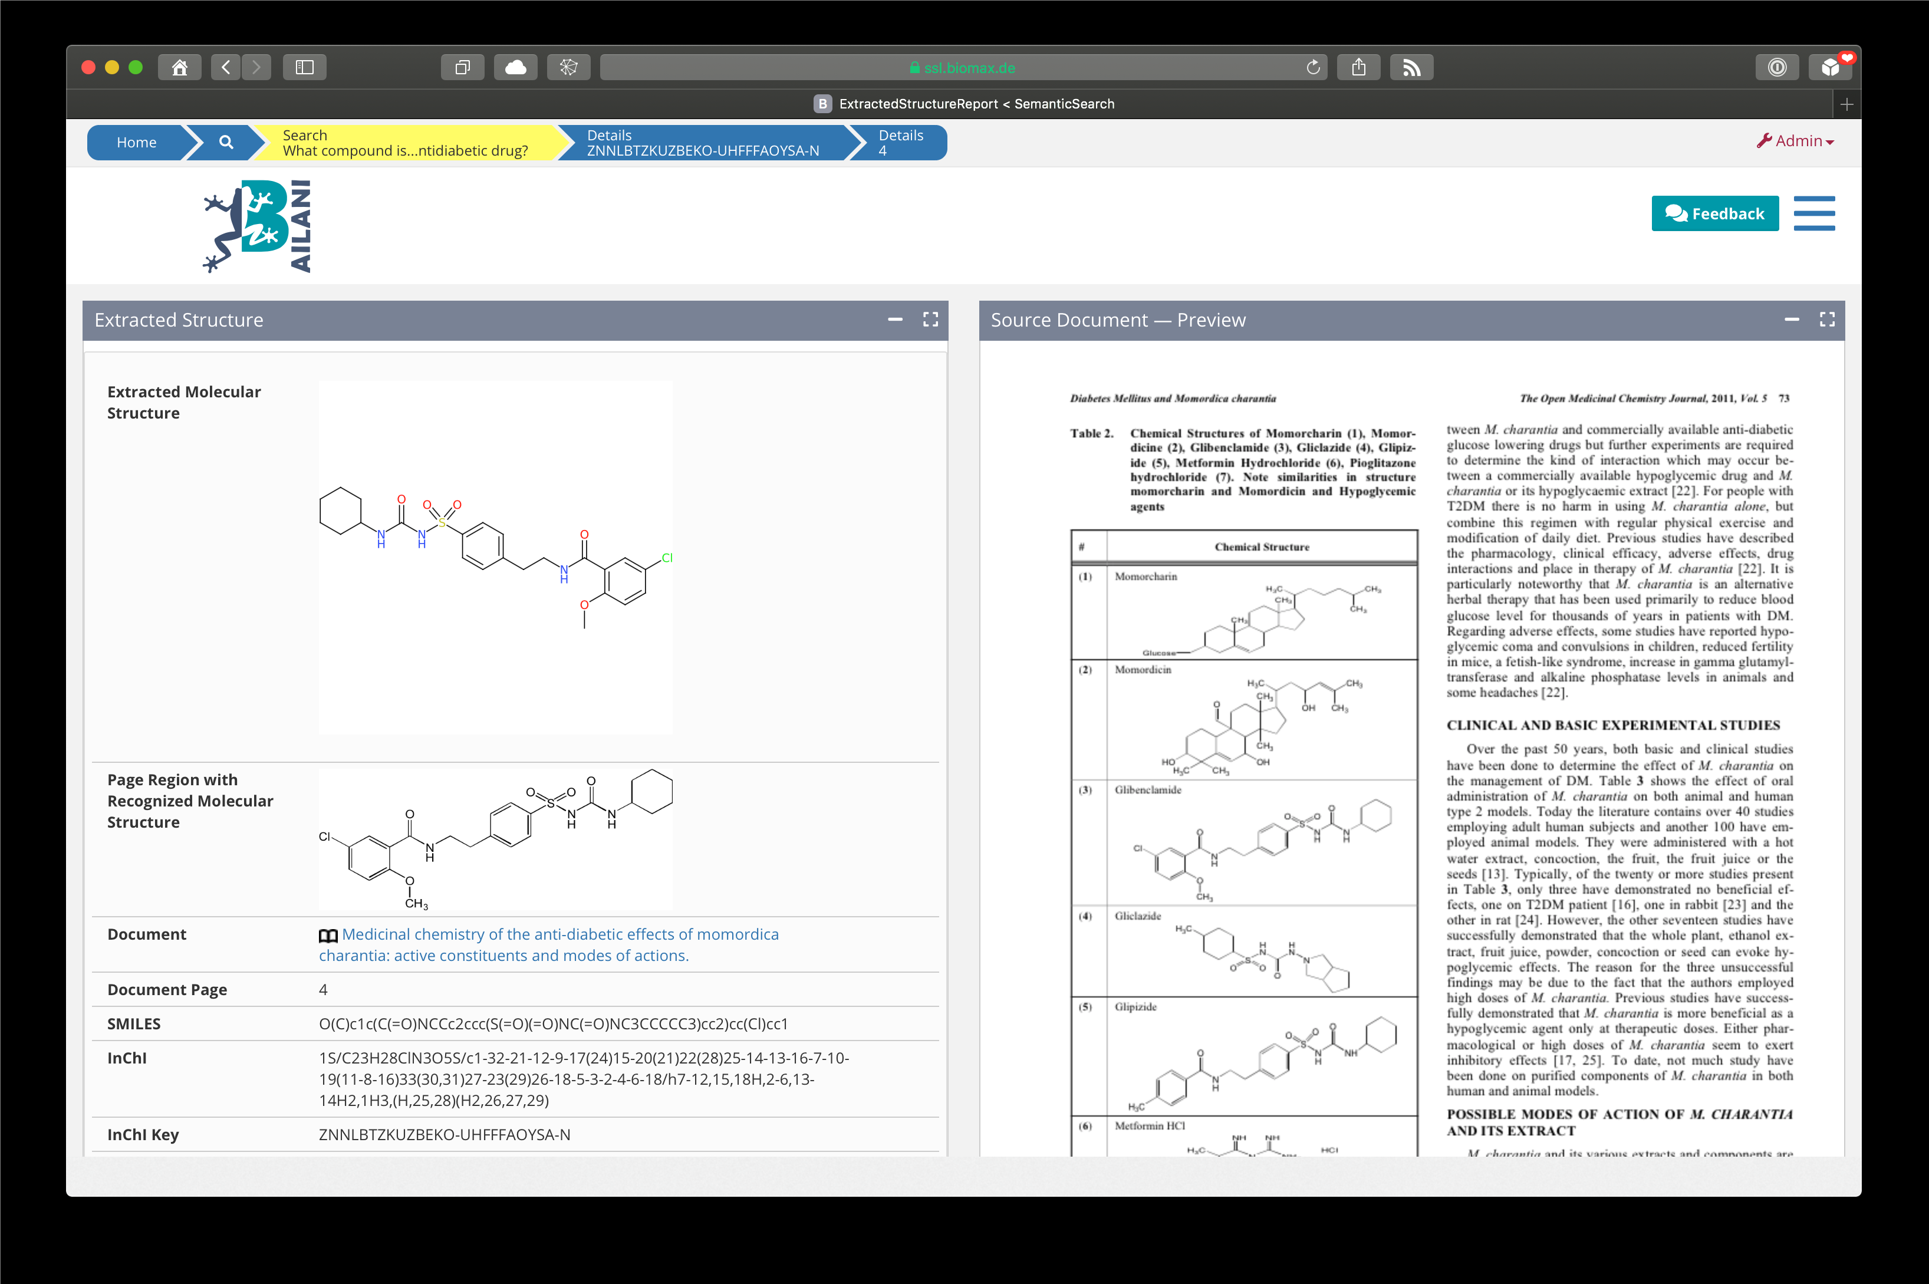
Task: Click the 'Extracted Molecular Structure' row label
Action: [184, 402]
